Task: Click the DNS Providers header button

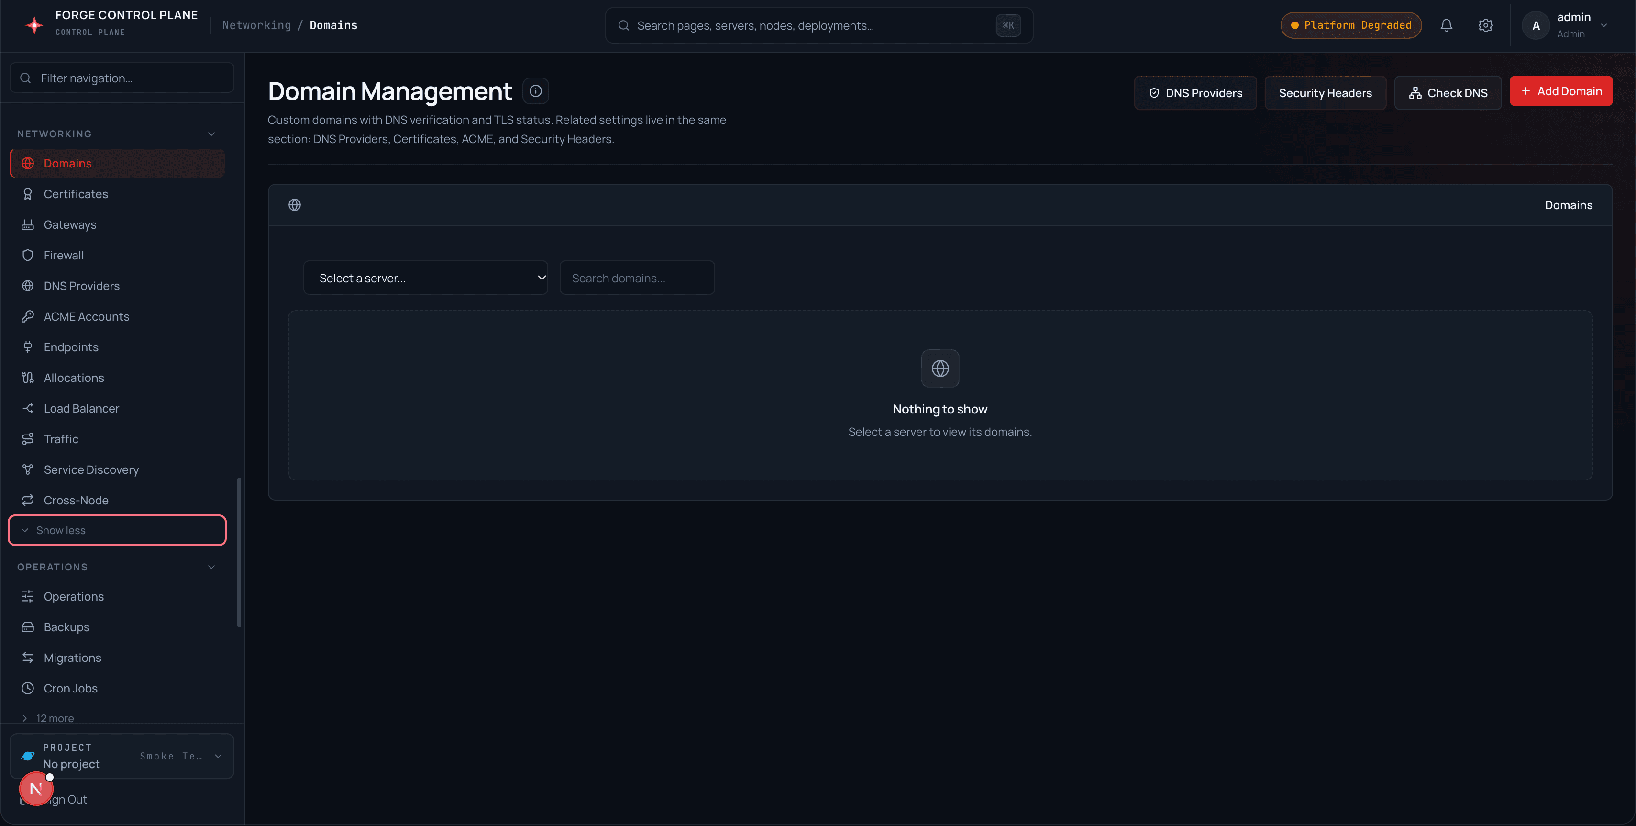Action: pyautogui.click(x=1195, y=93)
